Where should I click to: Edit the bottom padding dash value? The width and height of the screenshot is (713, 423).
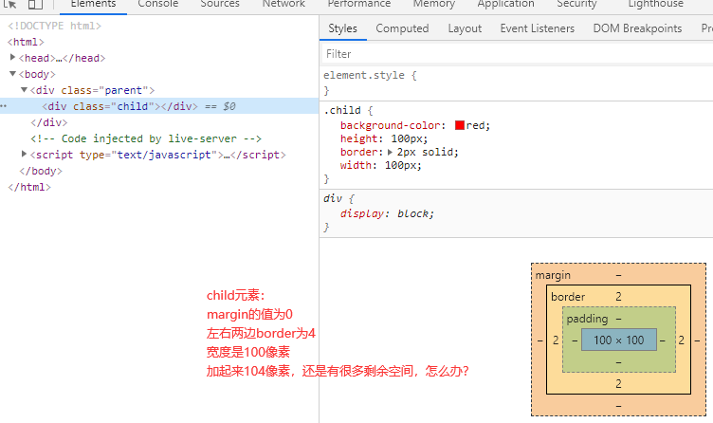pos(618,362)
